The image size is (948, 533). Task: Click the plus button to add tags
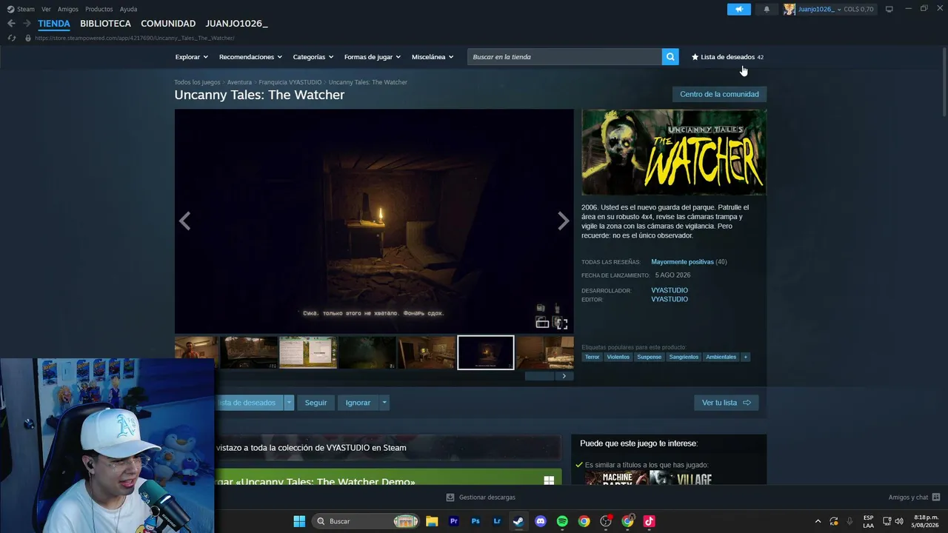745,357
